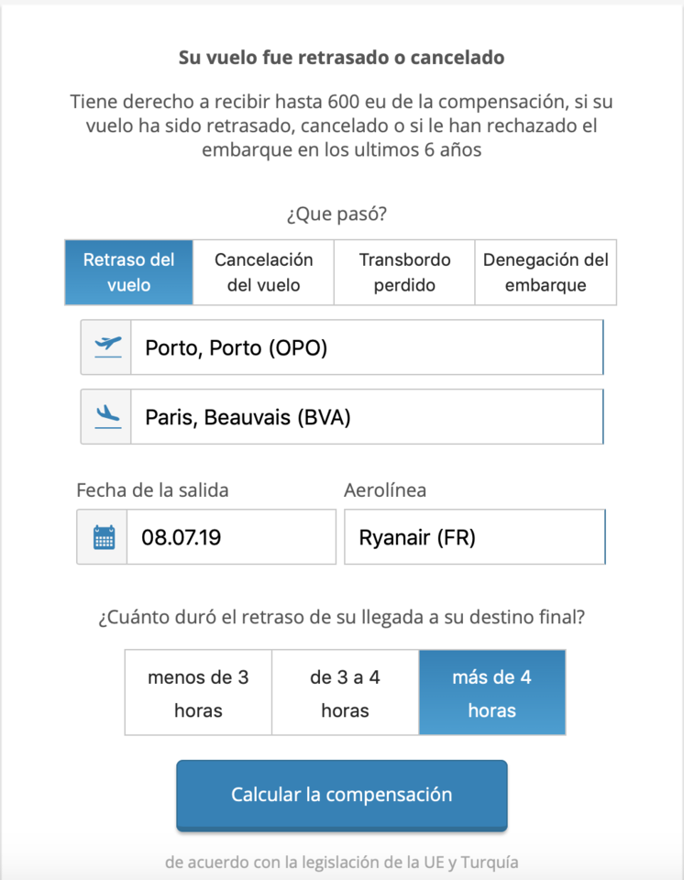This screenshot has height=880, width=684.
Task: Open the airline selector showing Ryanair (FR)
Action: 474,536
